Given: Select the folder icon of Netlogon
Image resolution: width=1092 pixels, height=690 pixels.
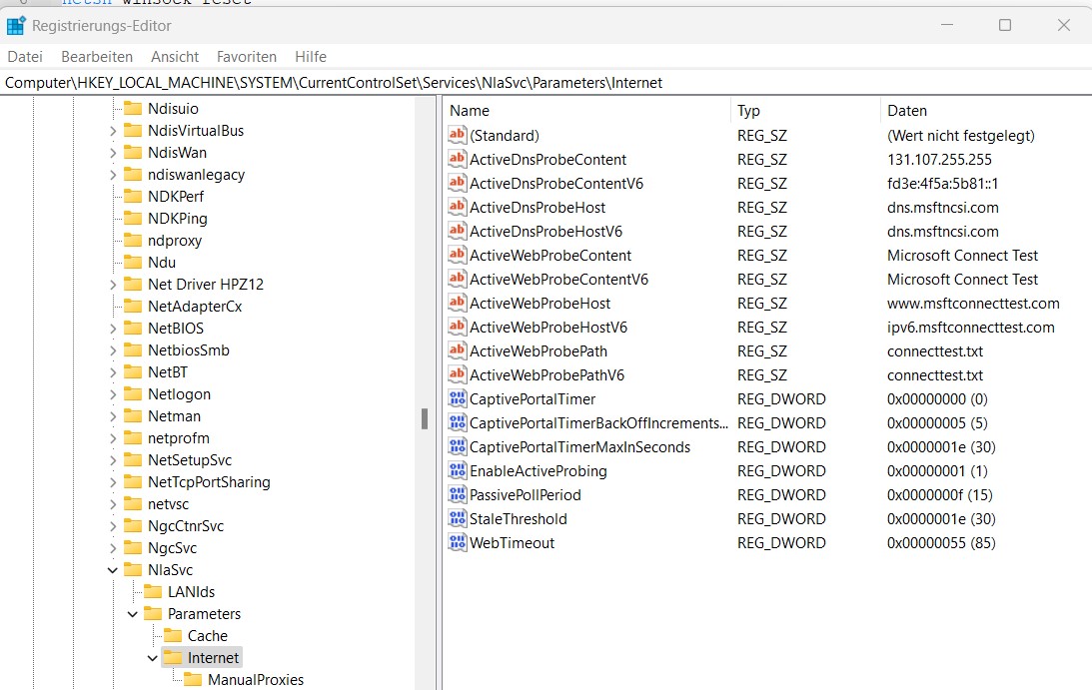Looking at the screenshot, I should click(132, 394).
